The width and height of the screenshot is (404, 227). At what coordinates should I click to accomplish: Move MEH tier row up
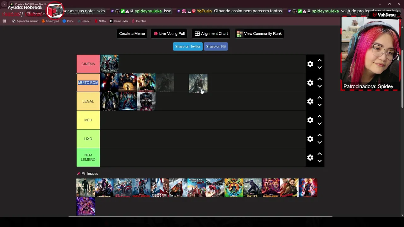(319, 116)
